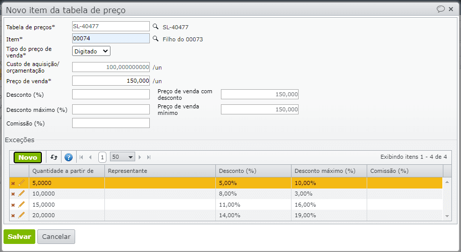461x252 pixels.
Task: Go to the next grid page
Action: [x=140, y=157]
